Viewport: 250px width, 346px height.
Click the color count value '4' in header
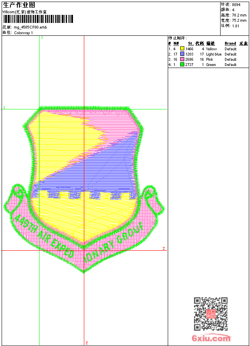point(233,10)
